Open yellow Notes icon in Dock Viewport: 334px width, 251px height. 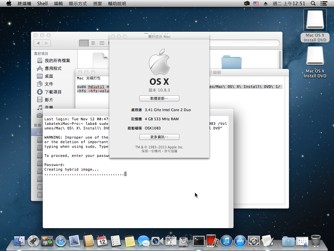[x=130, y=241]
